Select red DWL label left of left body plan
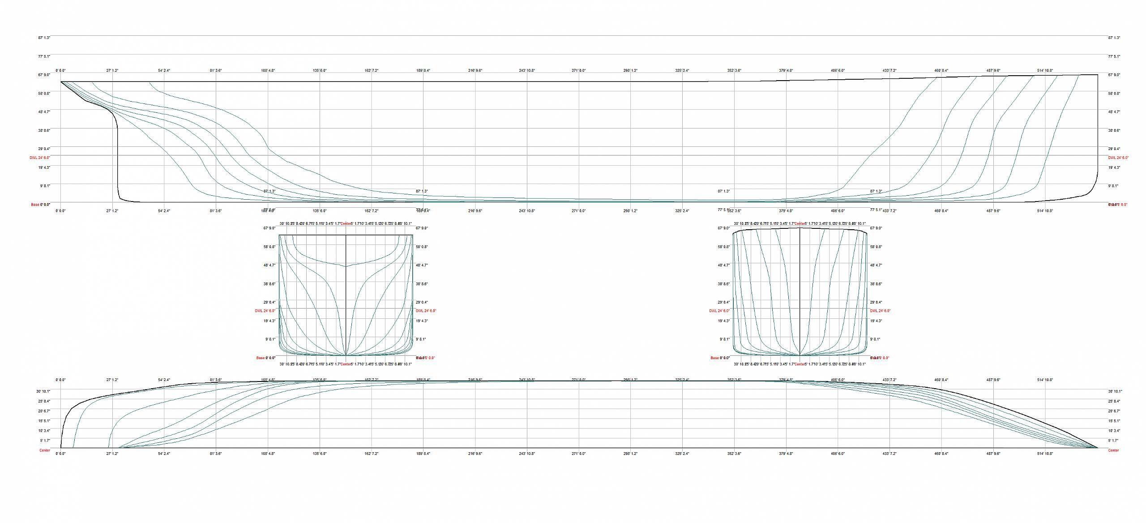 (x=265, y=311)
